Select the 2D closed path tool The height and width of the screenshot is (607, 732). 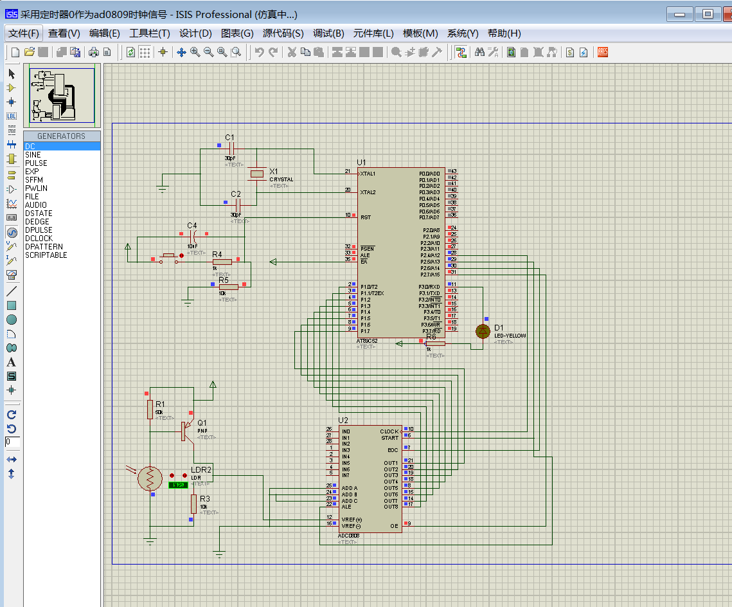[12, 348]
